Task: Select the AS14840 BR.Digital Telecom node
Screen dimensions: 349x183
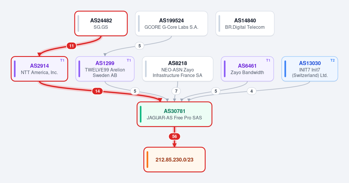Action: [x=245, y=24]
